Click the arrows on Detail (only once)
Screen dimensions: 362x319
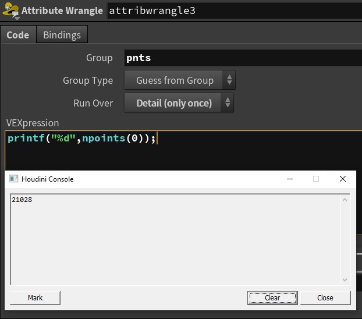coord(228,103)
